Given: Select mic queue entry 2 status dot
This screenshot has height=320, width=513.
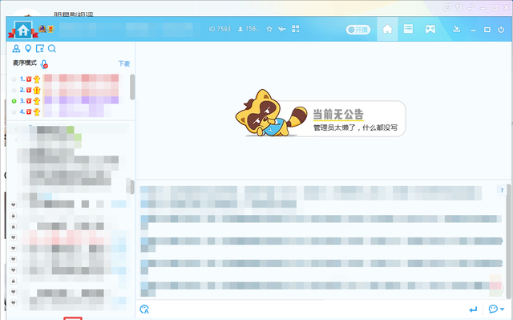Looking at the screenshot, I should point(14,90).
